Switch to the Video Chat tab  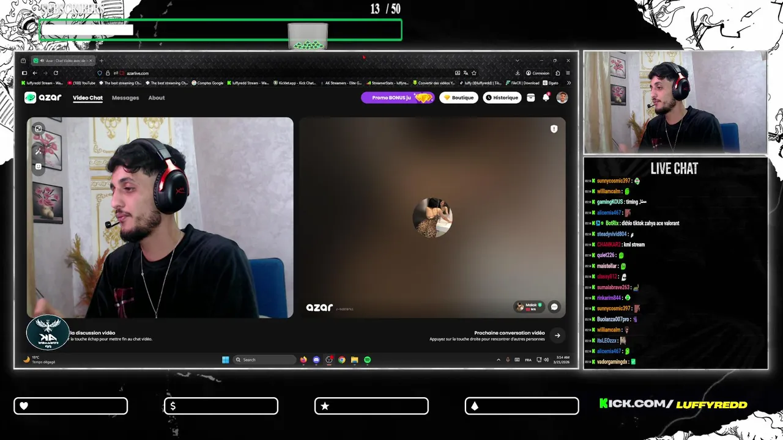[x=87, y=98]
